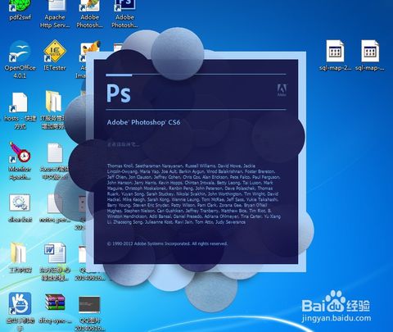The width and height of the screenshot is (393, 332).
Task: Select the OpenOffice 4.0.1 desktop icon
Action: [20, 59]
